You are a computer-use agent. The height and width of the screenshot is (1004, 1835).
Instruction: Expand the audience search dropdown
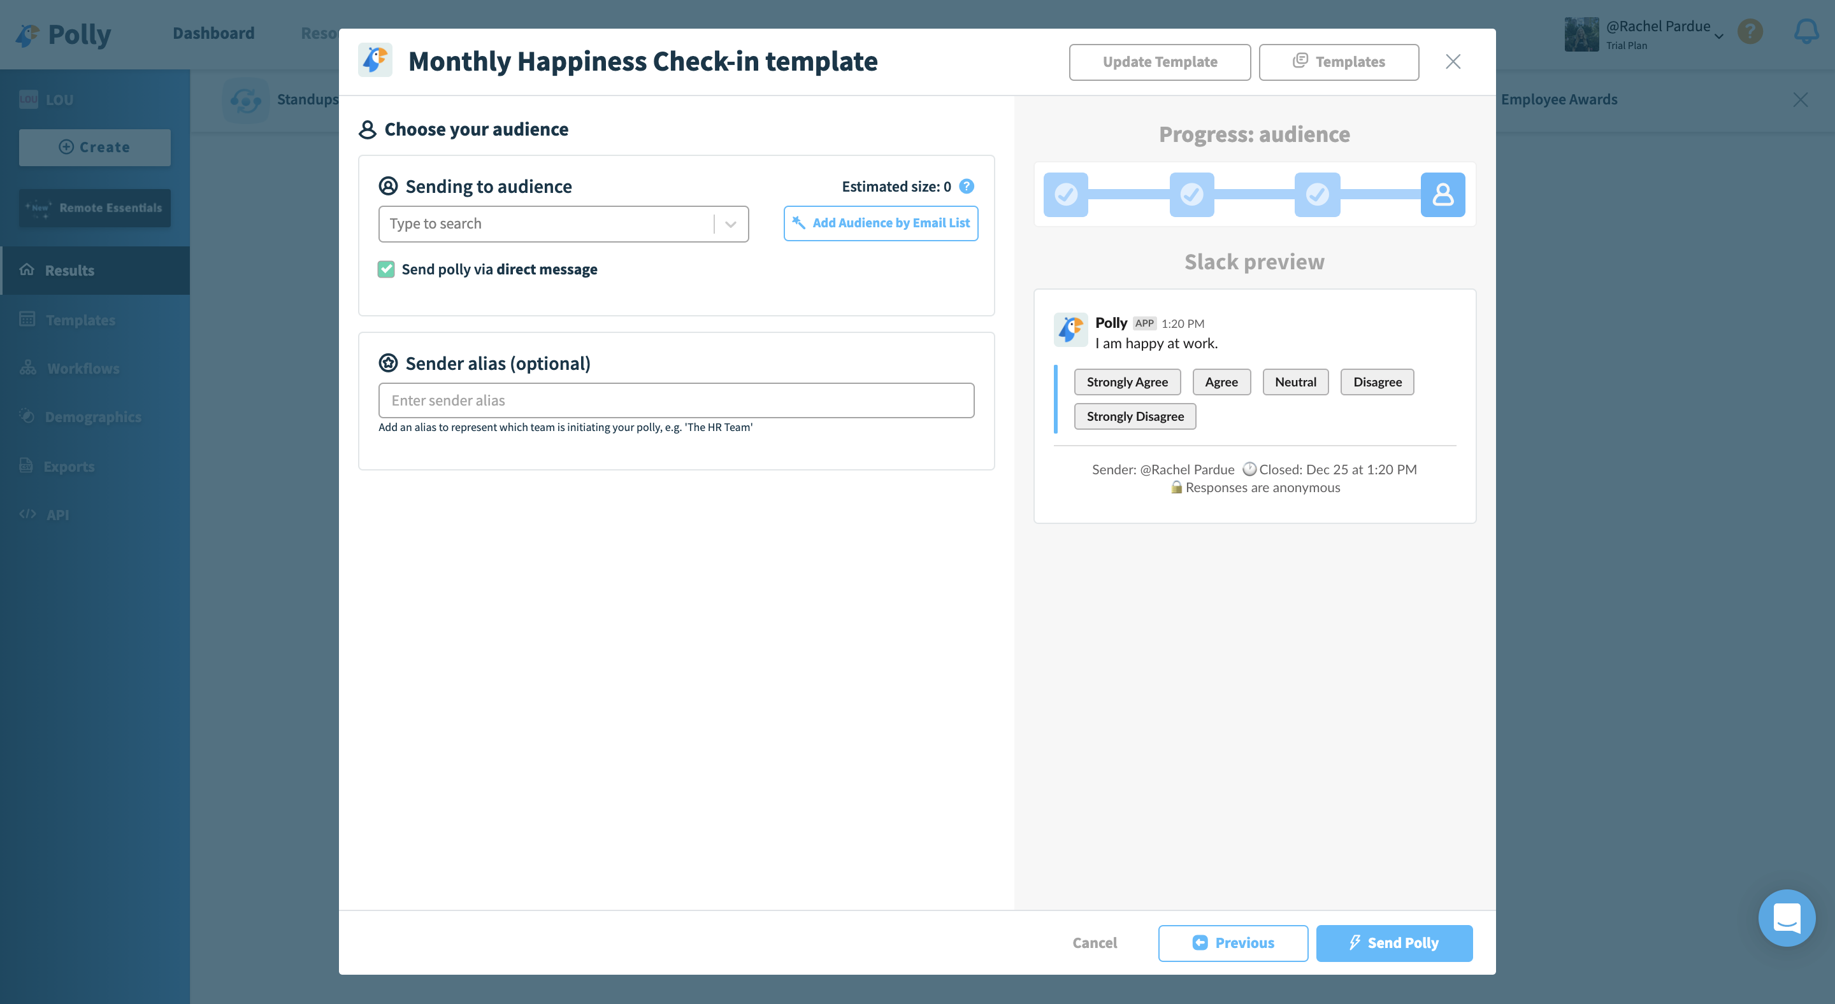733,224
